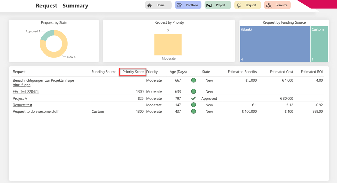This screenshot has width=337, height=183.
Task: Open the Request to do awesome stuff link
Action: [x=35, y=111]
